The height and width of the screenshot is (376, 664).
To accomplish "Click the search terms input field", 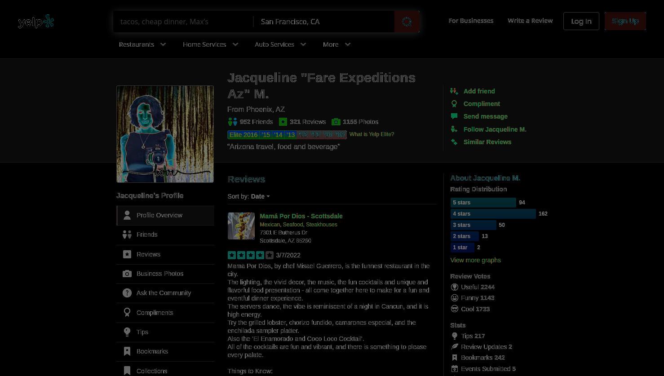I will [x=183, y=22].
